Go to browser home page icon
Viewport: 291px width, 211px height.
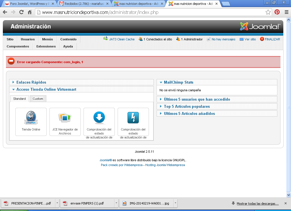tap(30, 12)
